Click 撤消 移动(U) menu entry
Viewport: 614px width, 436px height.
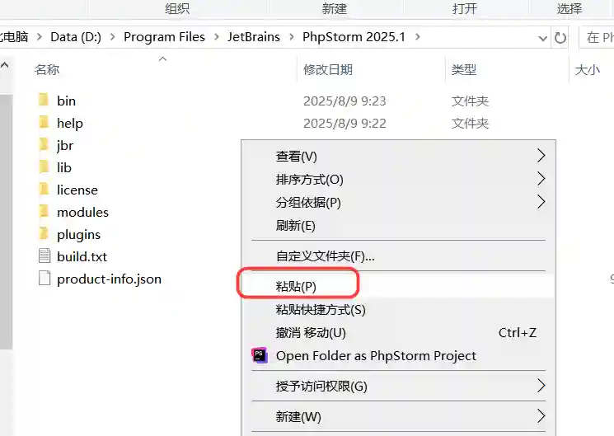click(311, 333)
